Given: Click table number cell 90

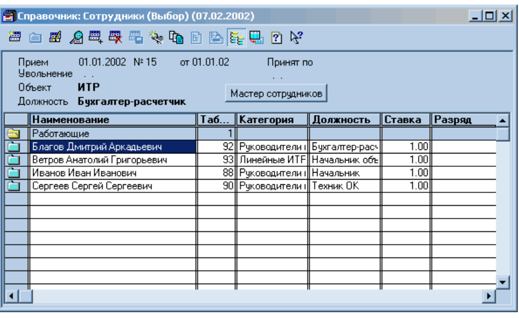Looking at the screenshot, I should pos(216,186).
